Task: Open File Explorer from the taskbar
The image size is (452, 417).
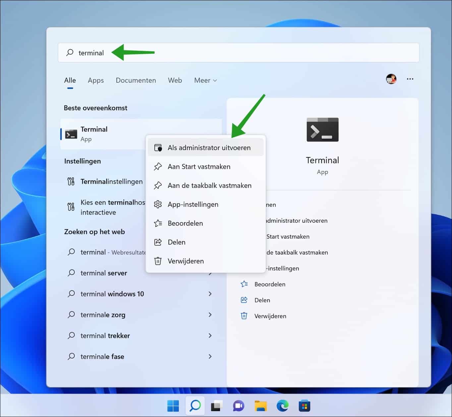Action: 260,405
